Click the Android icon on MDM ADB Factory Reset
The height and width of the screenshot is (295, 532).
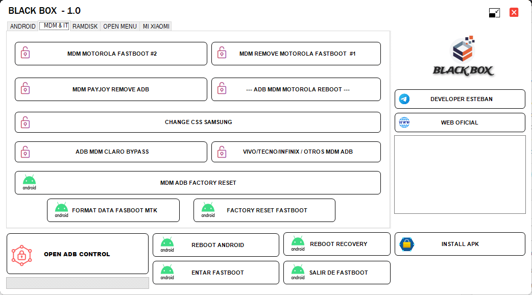tap(29, 182)
